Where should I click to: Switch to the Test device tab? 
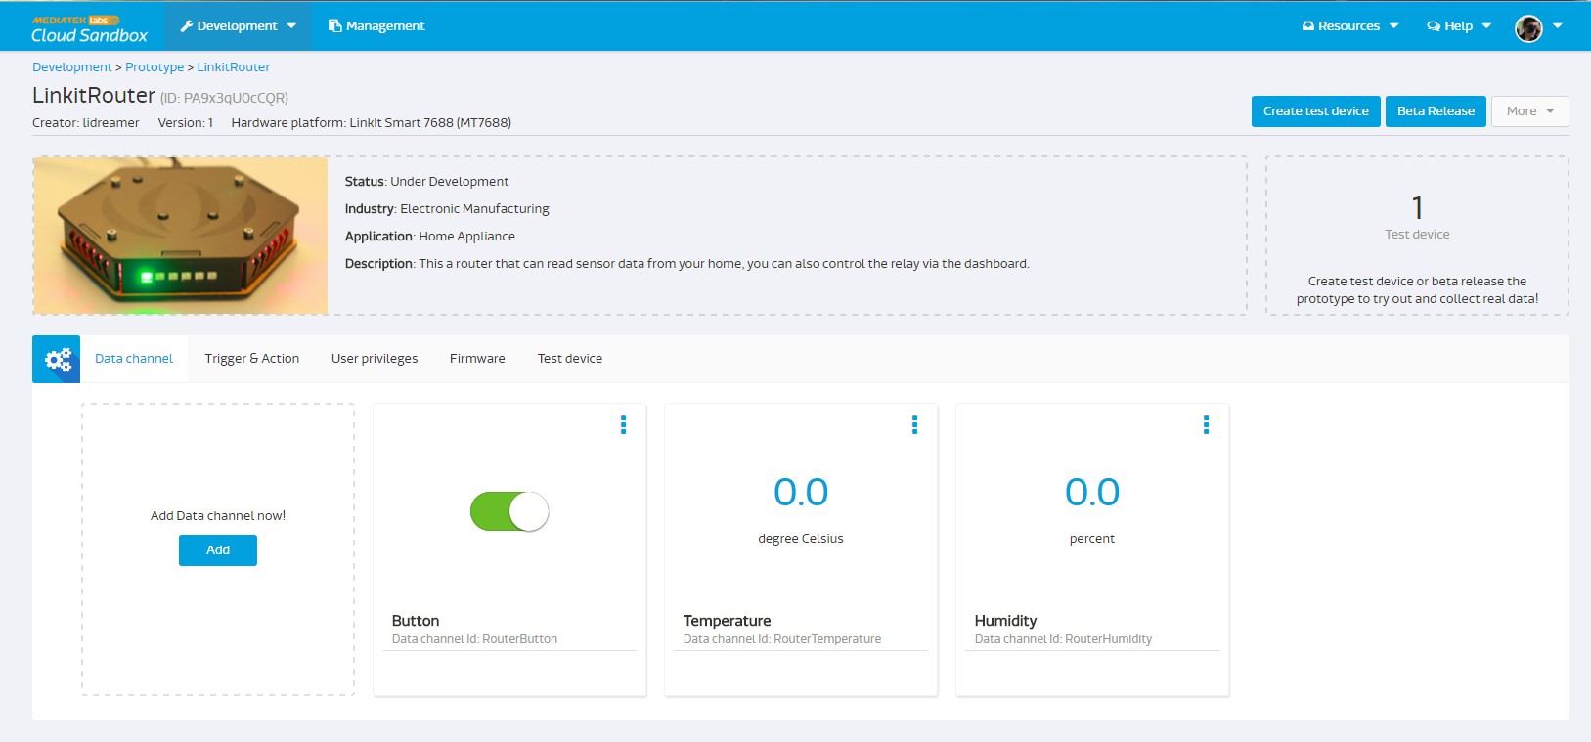click(570, 359)
